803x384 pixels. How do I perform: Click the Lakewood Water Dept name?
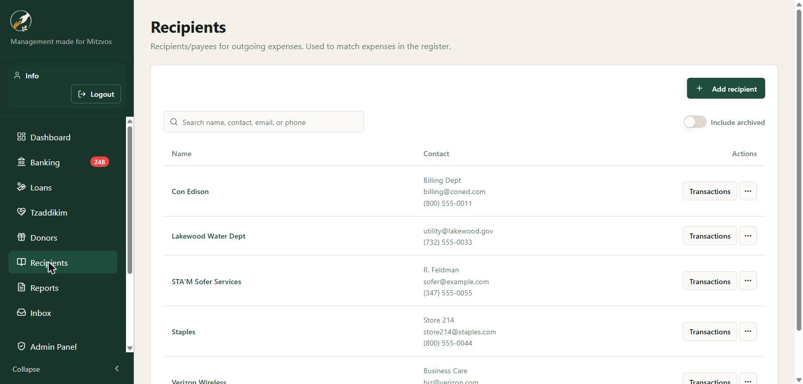208,236
